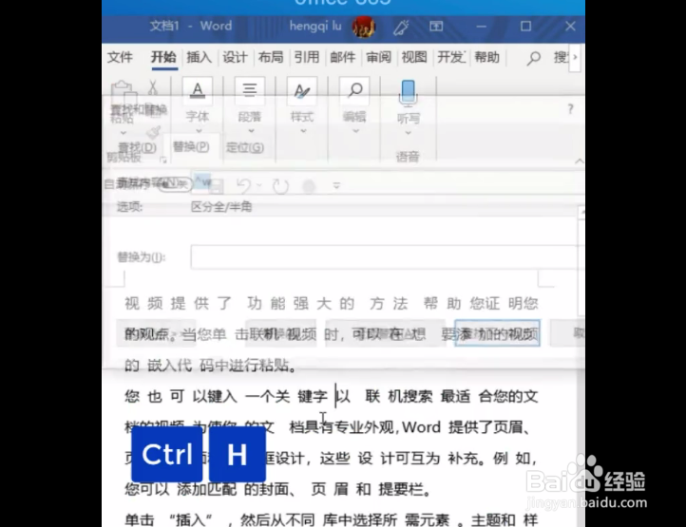This screenshot has height=527, width=686.
Task: Expand the 粘贴 paste options arrow
Action: point(124,132)
